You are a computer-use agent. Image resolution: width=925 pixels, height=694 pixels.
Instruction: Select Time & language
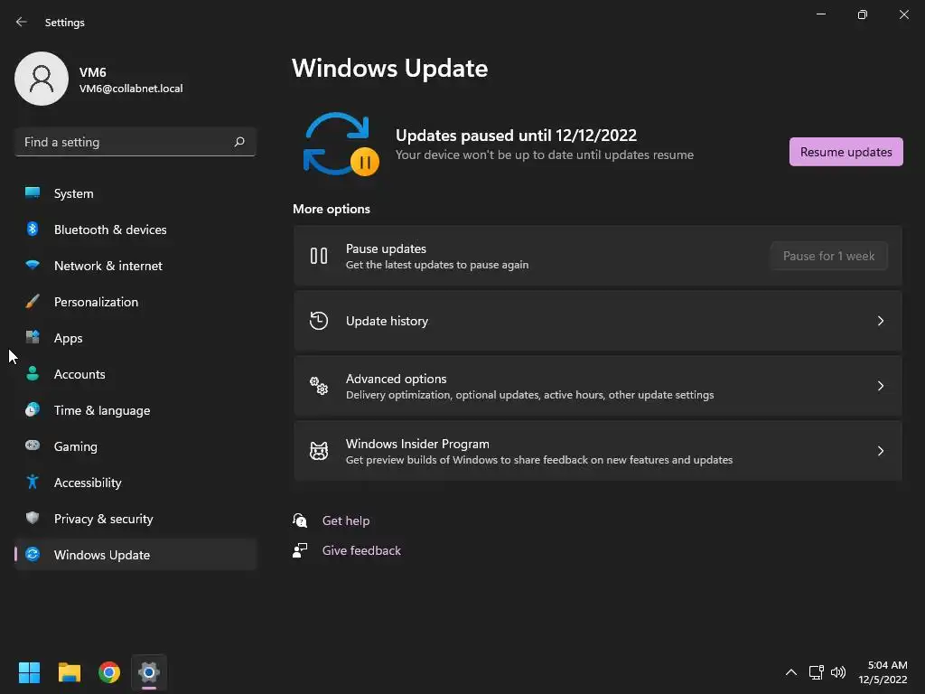tap(135, 409)
